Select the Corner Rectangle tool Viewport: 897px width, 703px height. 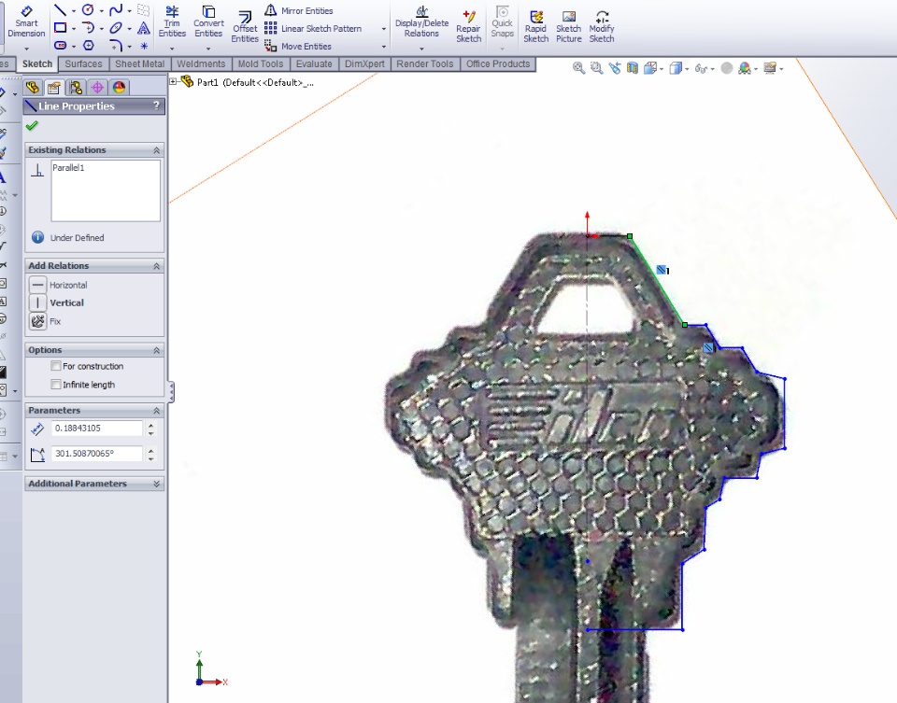click(x=60, y=27)
